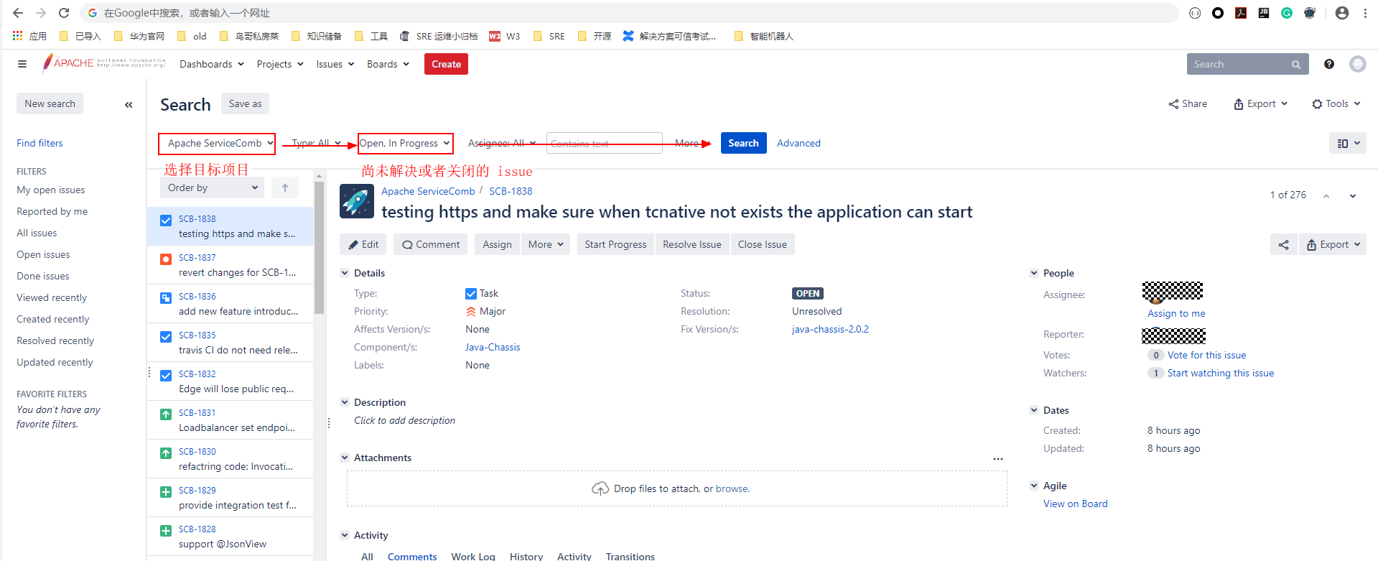Collapse the Activity section
1378x561 pixels.
(x=345, y=535)
